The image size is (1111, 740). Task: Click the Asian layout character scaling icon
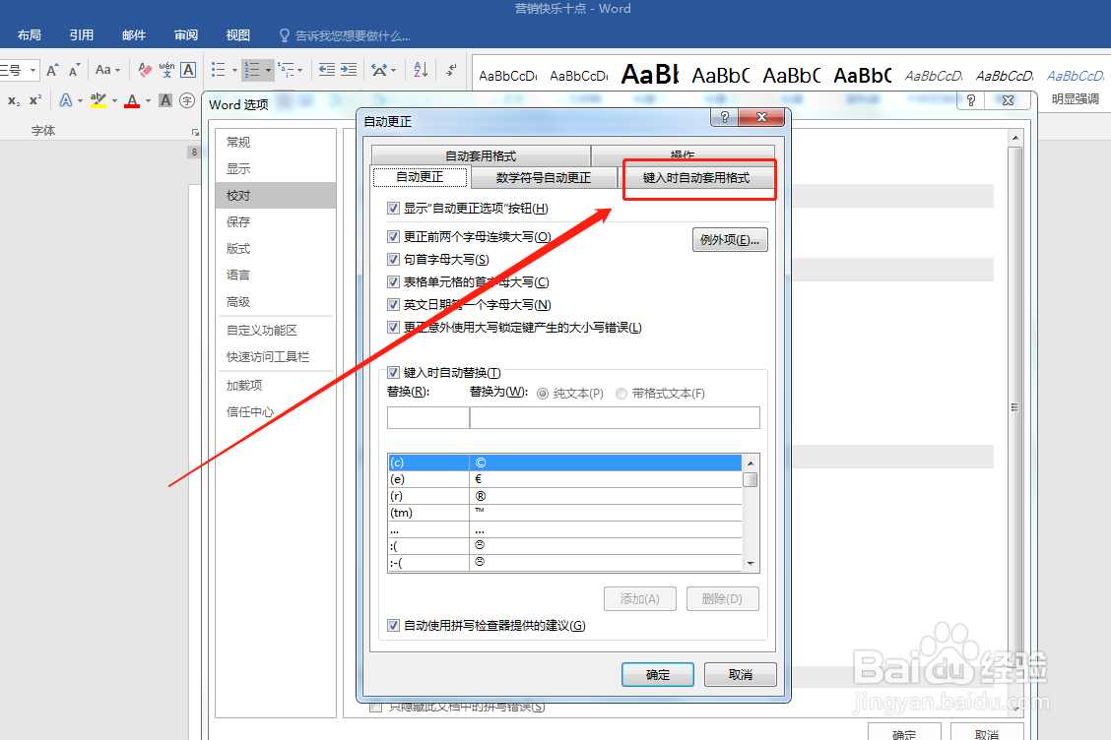click(x=379, y=70)
